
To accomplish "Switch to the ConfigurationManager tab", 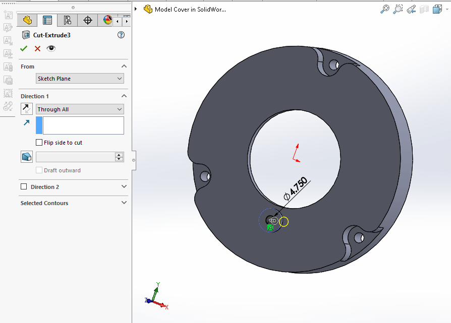I will point(68,20).
